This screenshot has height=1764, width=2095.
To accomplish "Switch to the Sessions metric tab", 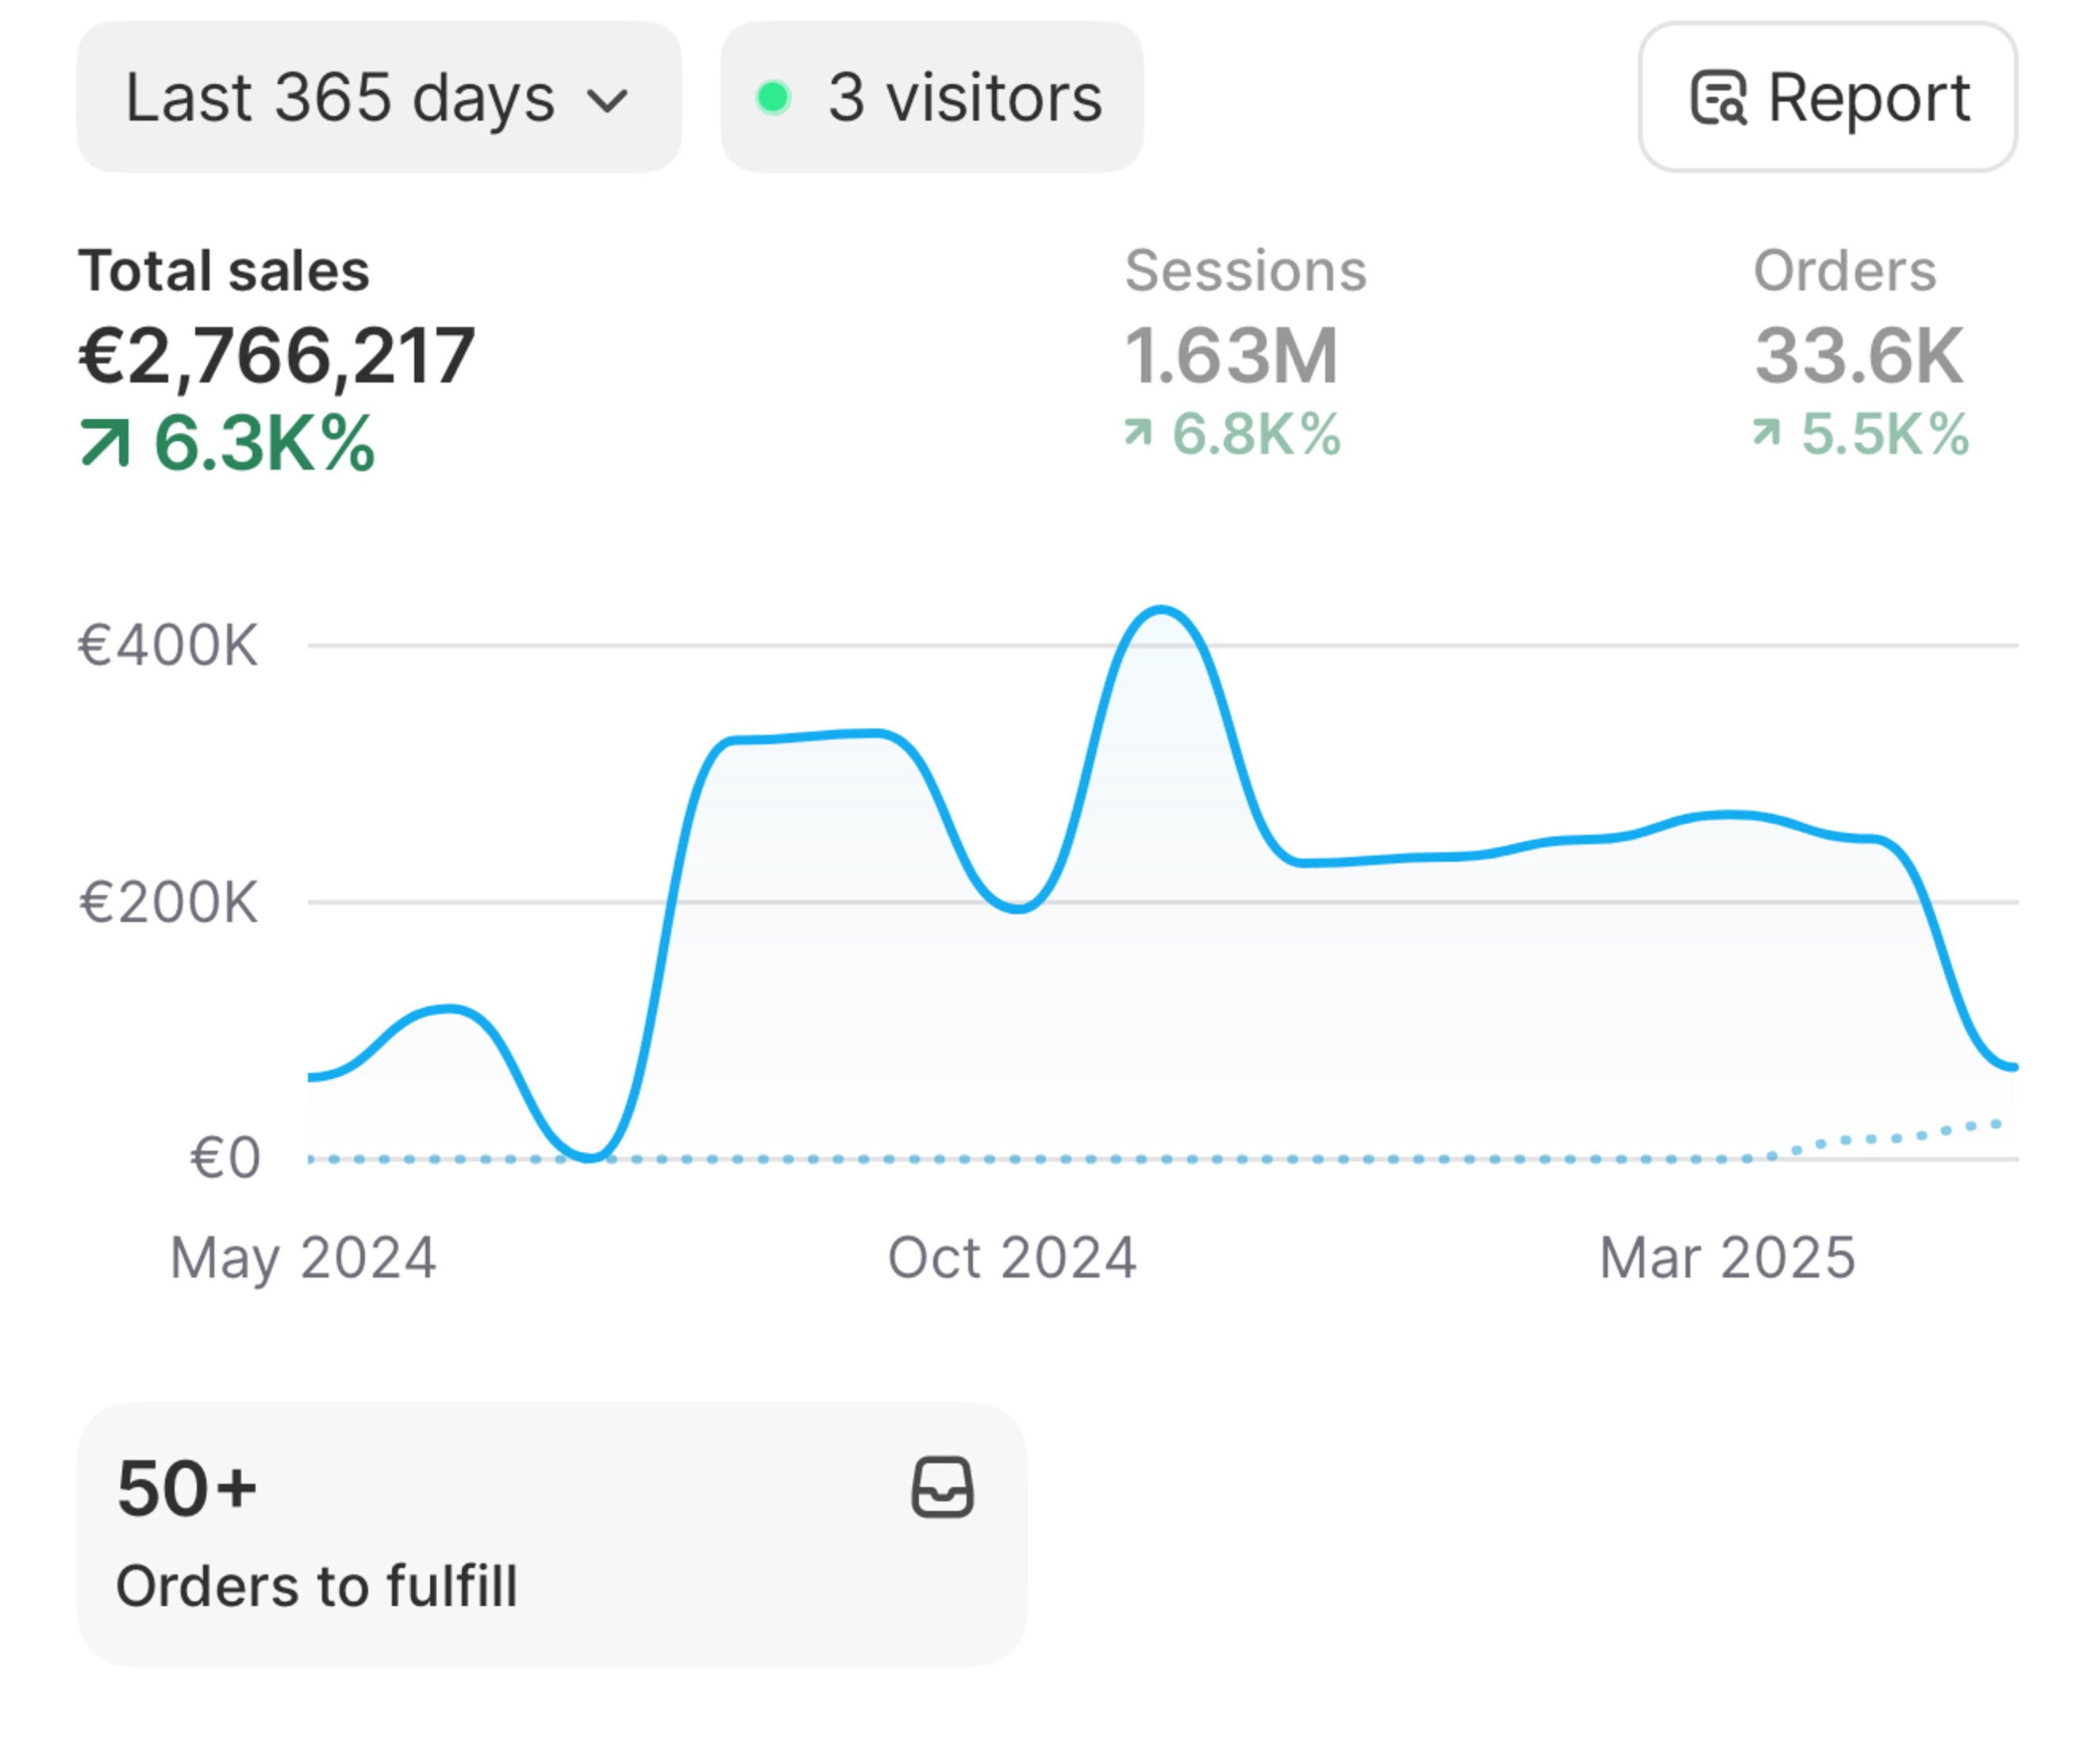I will coord(1244,271).
